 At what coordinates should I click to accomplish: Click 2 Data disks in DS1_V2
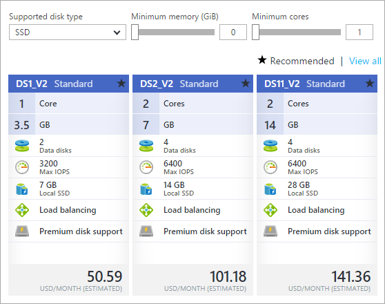point(55,146)
